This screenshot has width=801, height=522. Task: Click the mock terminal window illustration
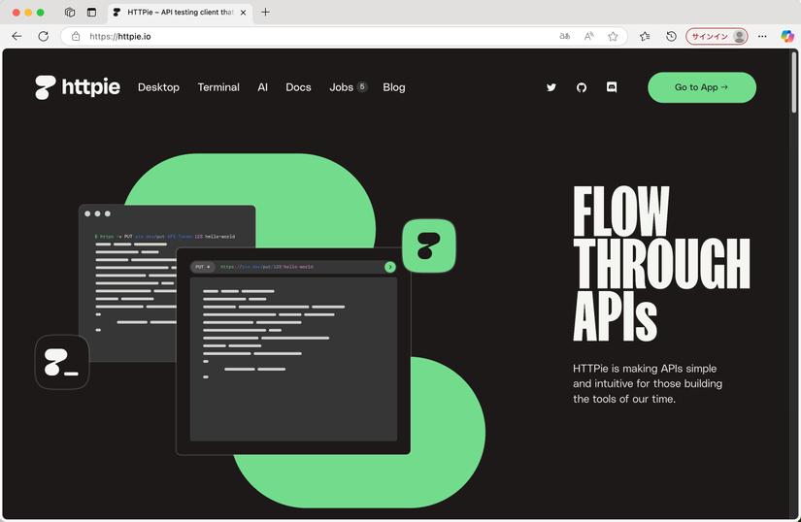tap(128, 283)
